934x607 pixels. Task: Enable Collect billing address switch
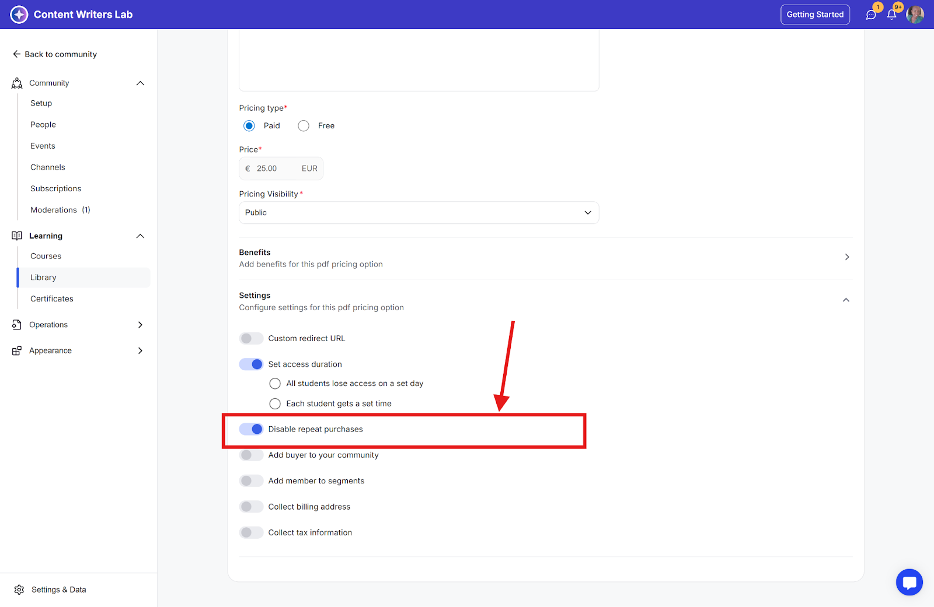(251, 507)
